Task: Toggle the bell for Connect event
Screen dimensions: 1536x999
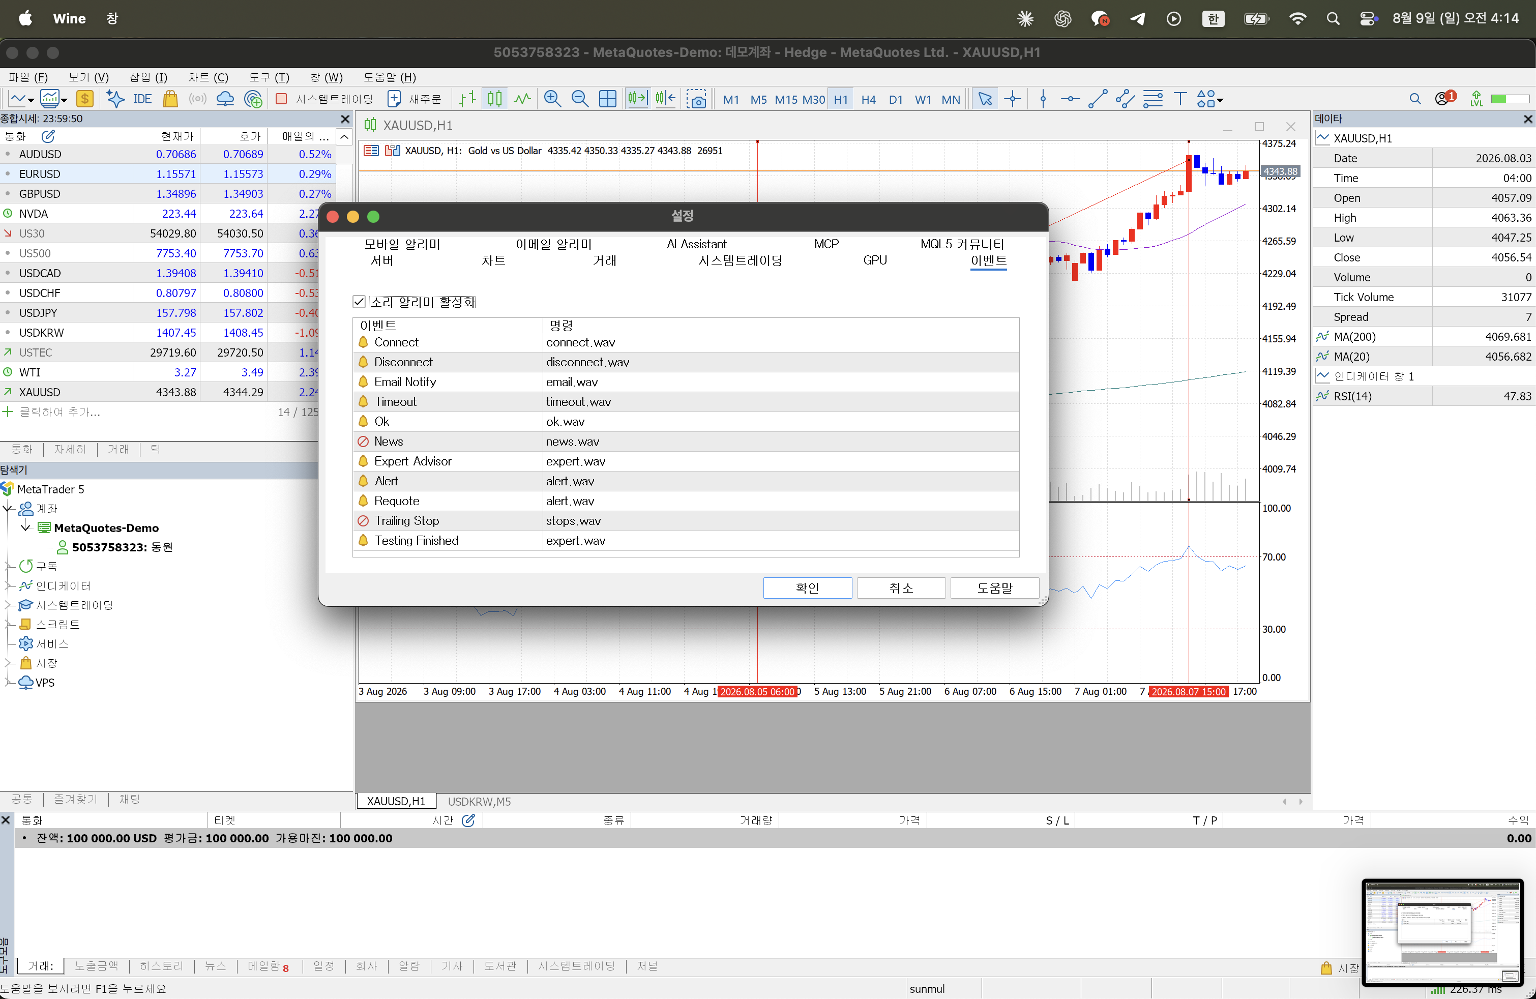Action: click(x=363, y=342)
